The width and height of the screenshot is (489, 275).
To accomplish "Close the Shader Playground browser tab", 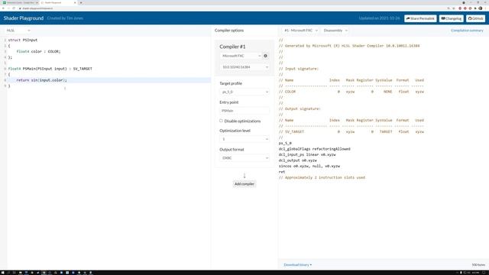I will click(75, 2).
